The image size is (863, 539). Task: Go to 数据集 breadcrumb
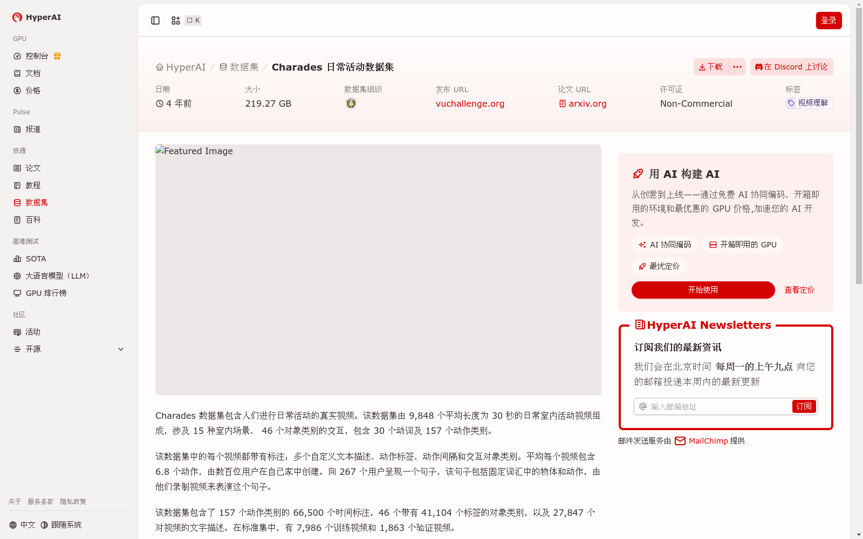(x=239, y=67)
